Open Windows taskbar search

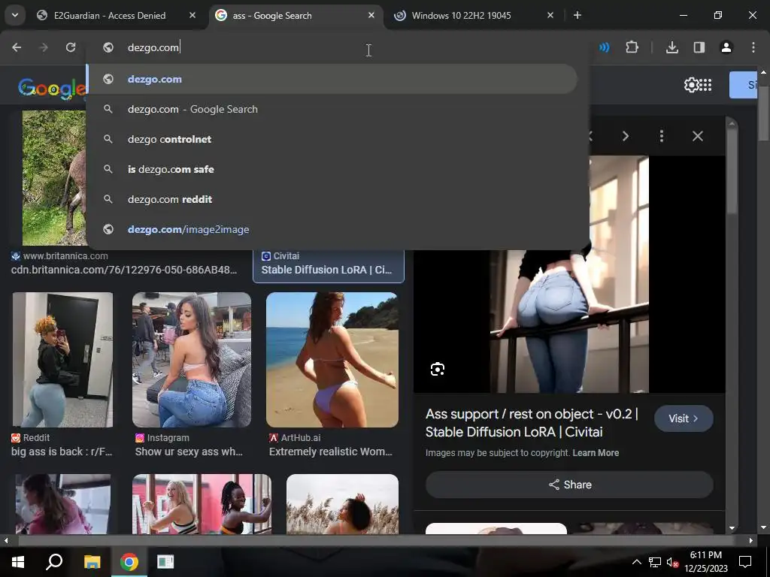pos(54,562)
